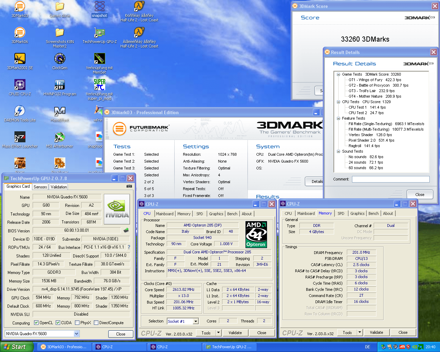
Task: Open Mass Effect Launcher icon
Action: (x=20, y=140)
